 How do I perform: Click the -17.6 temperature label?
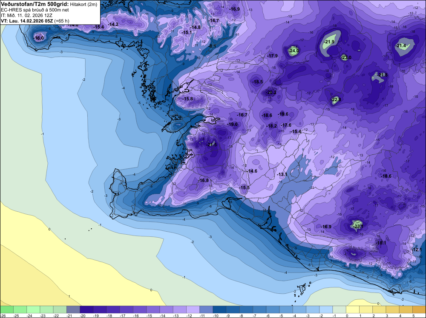click(286, 125)
